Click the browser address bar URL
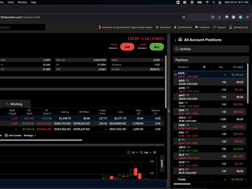The image size is (252, 189). (20, 17)
